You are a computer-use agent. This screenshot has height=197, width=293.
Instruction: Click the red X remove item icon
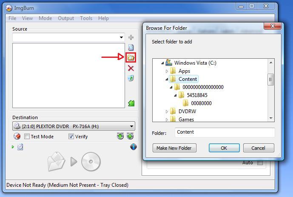pos(131,68)
